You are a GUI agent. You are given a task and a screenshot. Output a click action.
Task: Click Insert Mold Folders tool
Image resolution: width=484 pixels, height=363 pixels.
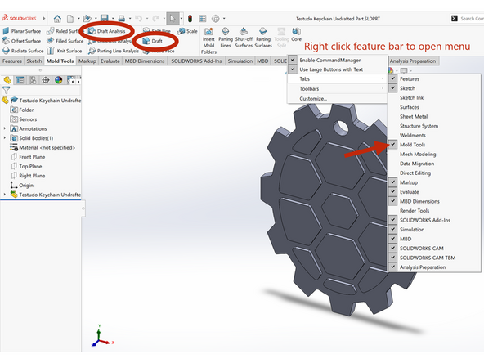click(208, 41)
